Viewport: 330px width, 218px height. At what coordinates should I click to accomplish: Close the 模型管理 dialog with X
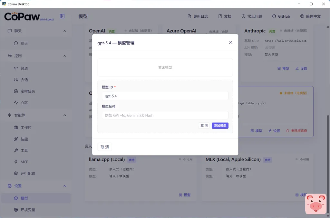tap(231, 43)
